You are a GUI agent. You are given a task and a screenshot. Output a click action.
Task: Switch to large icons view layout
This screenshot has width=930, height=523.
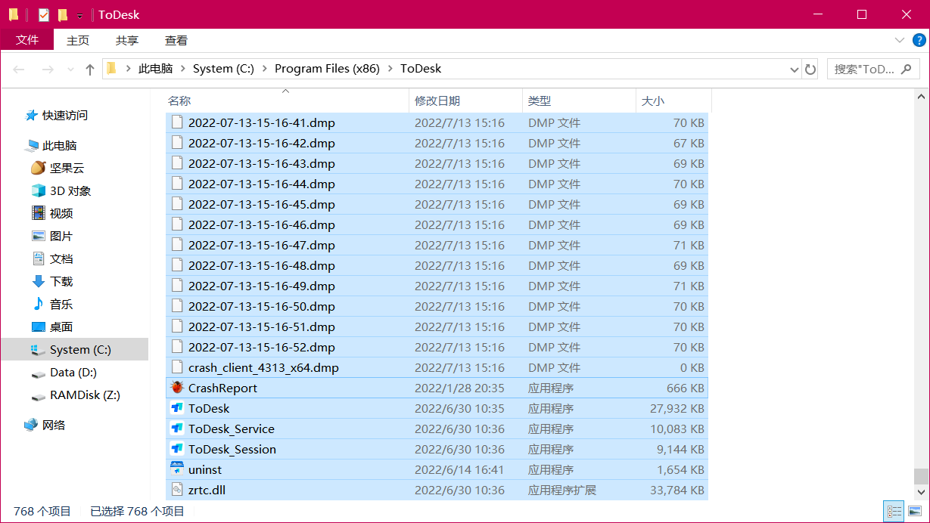[x=914, y=512]
